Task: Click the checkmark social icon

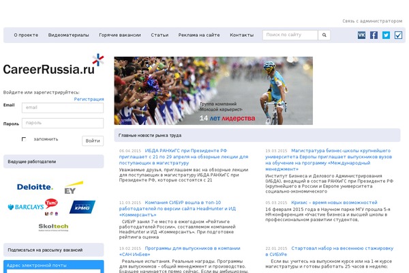Action: point(398,35)
